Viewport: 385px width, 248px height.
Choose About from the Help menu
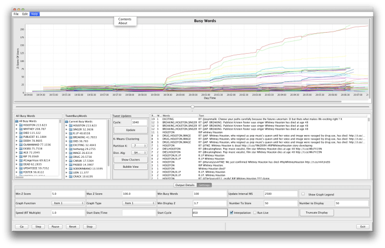123,23
